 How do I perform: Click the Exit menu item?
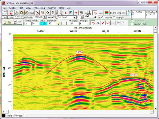coord(68,8)
